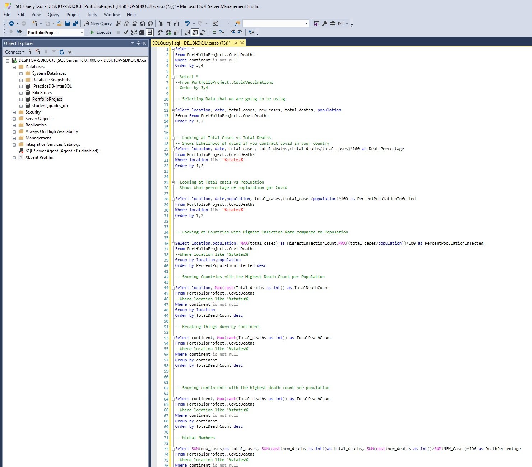Image resolution: width=532 pixels, height=467 pixels.
Task: Switch to Results to File mode
Action: (203, 32)
